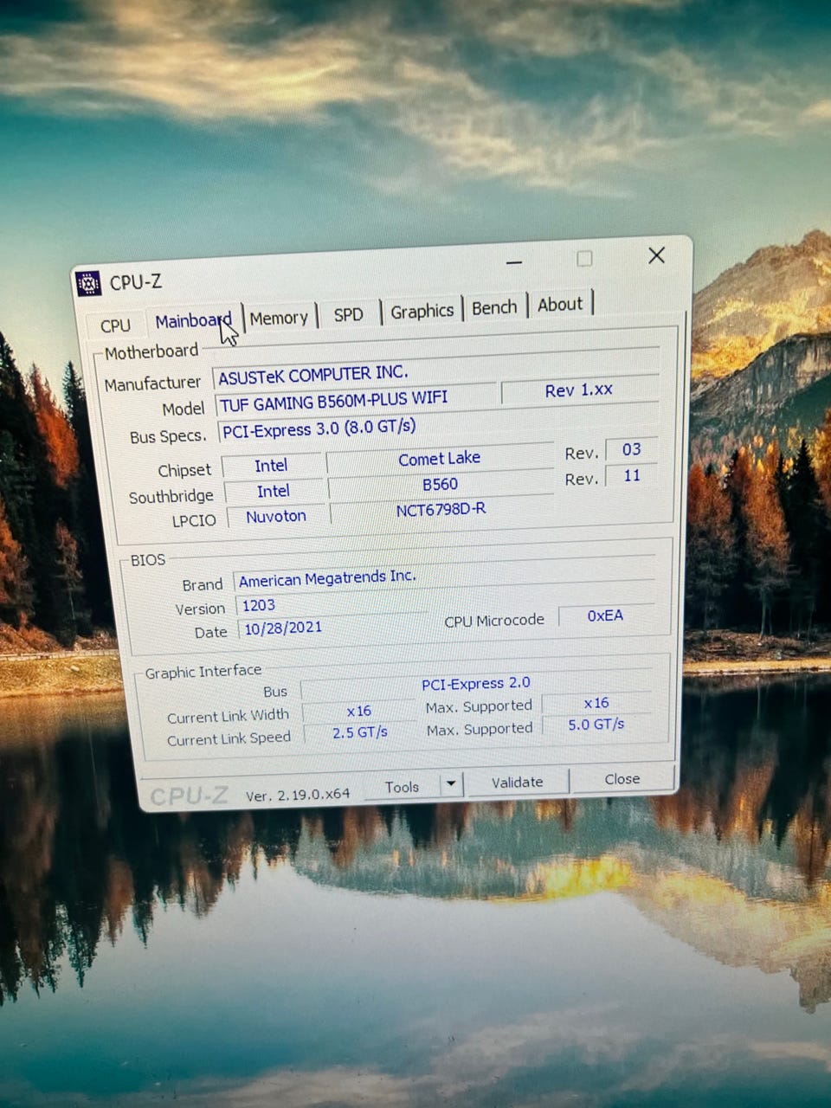Click the Ver. 2.19.0.x64 version label
This screenshot has height=1108, width=831.
click(x=298, y=794)
